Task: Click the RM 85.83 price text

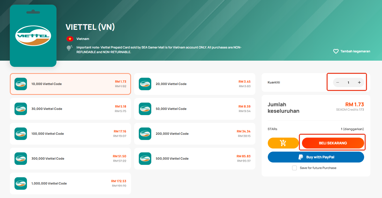Action: (244, 156)
